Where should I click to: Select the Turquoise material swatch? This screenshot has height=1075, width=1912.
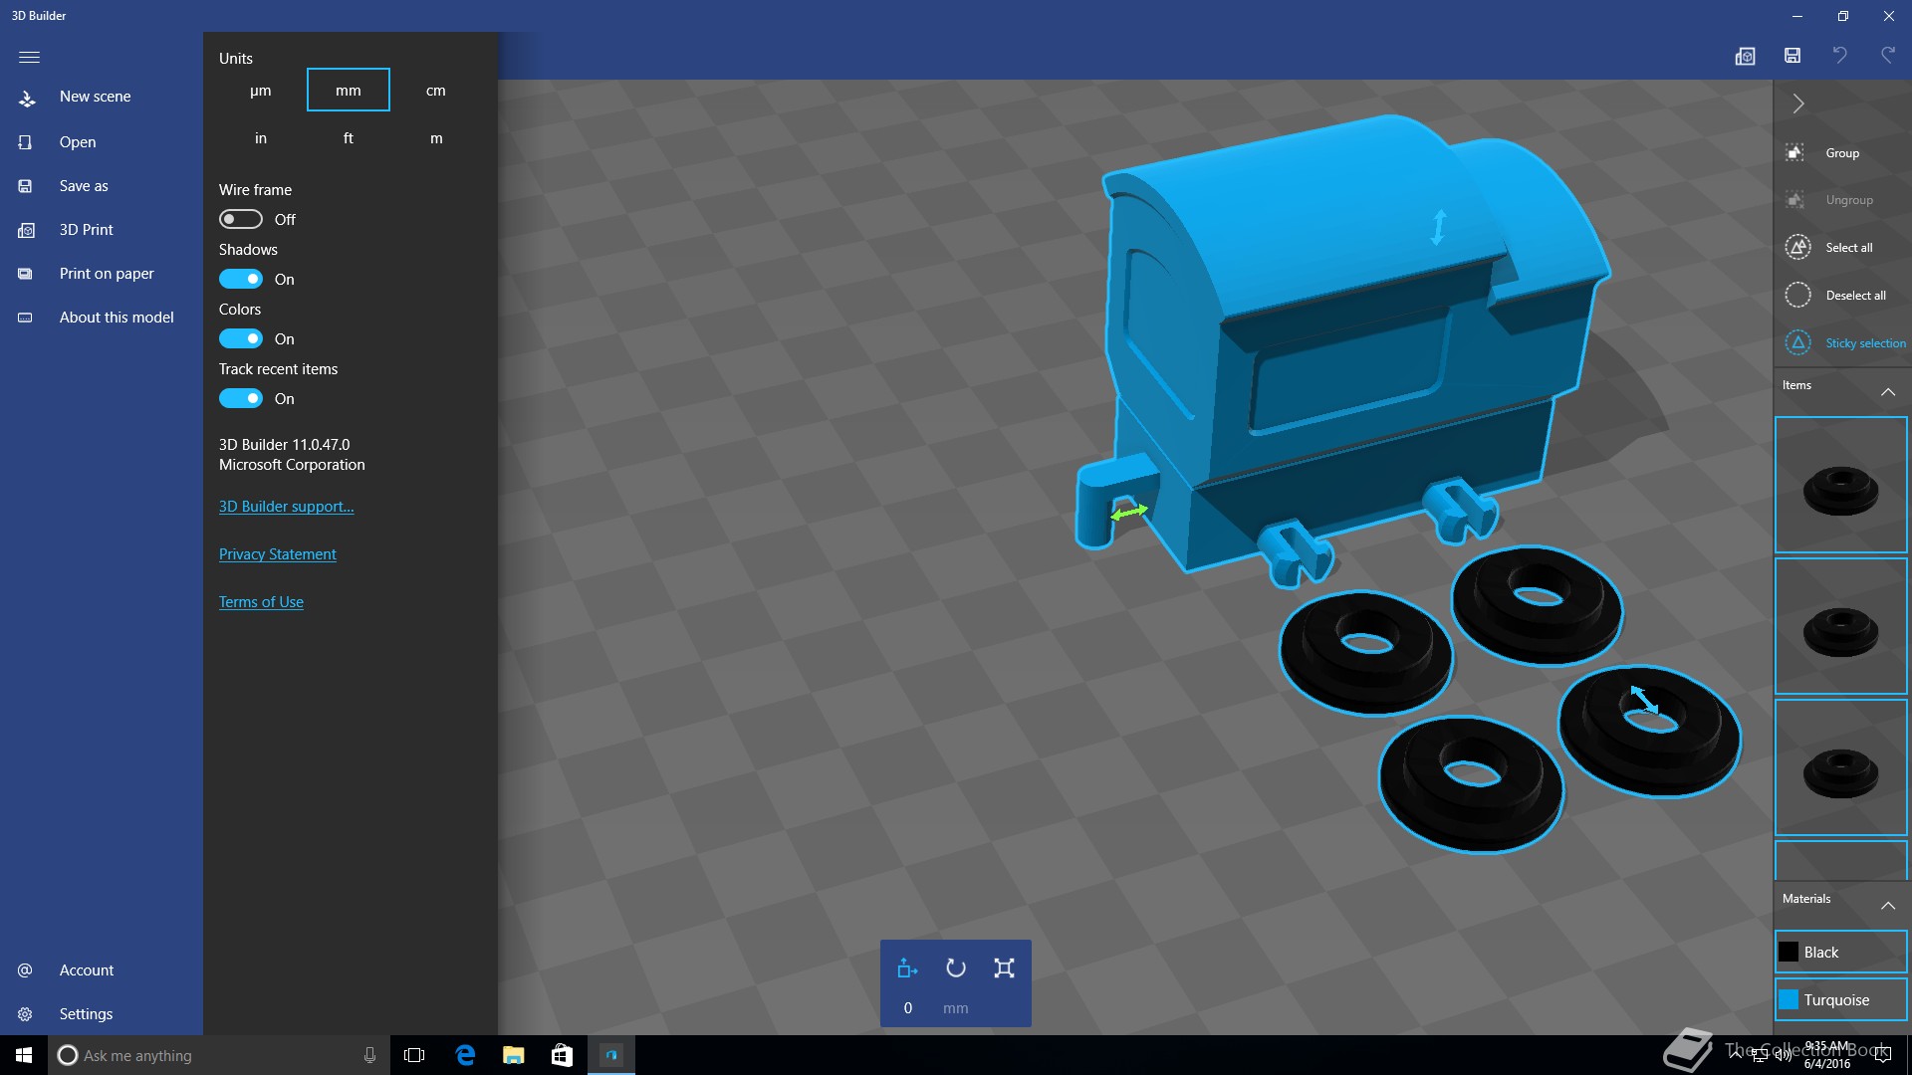point(1789,999)
